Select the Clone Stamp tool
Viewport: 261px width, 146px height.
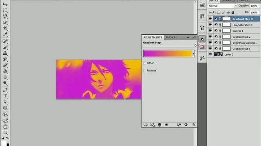click(x=5, y=53)
